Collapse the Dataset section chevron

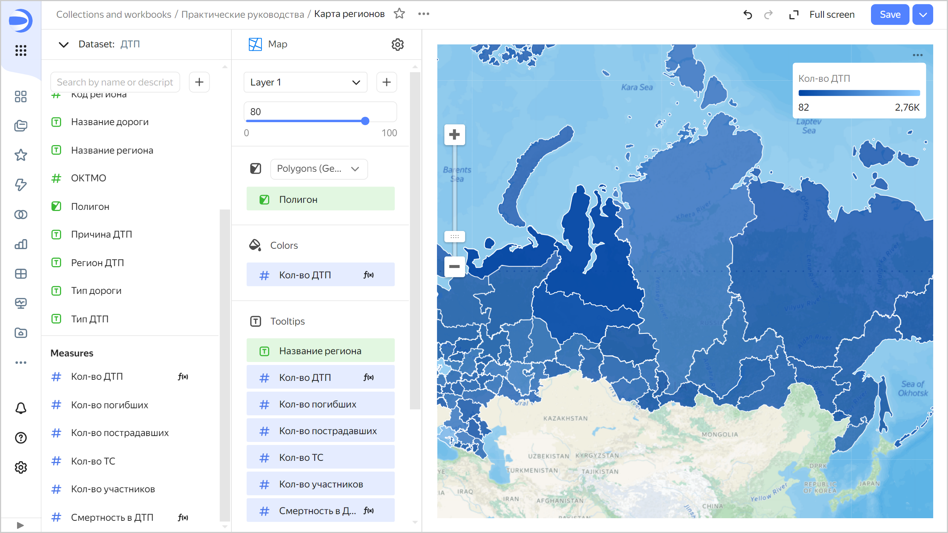pyautogui.click(x=64, y=44)
